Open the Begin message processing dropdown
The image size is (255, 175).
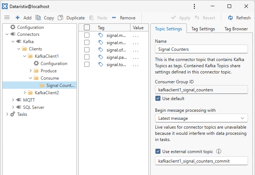coord(201,118)
